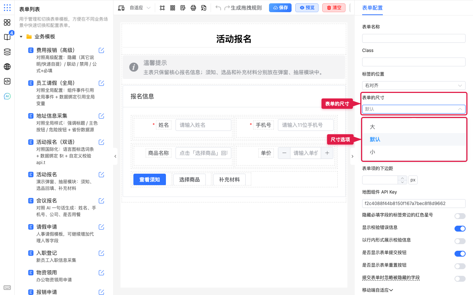Edit the 费用报销（高级） template
473x295 pixels.
[101, 50]
